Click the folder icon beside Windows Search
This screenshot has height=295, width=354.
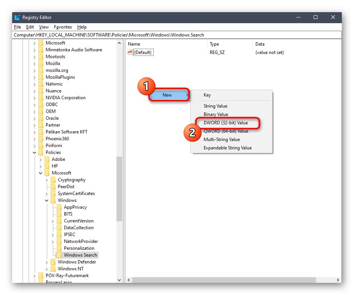coord(59,255)
